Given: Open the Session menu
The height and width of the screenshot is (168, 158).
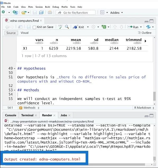Looking at the screenshot, I should pyautogui.click(x=39, y=7).
